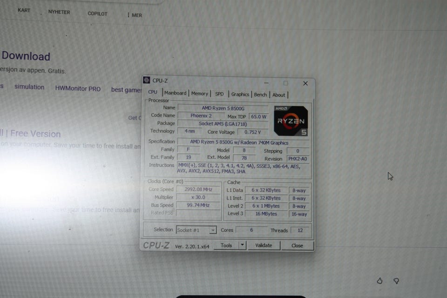Click the CPU-Z logo text at window bottom
Viewport: 447px width, 298px height.
pos(156,245)
